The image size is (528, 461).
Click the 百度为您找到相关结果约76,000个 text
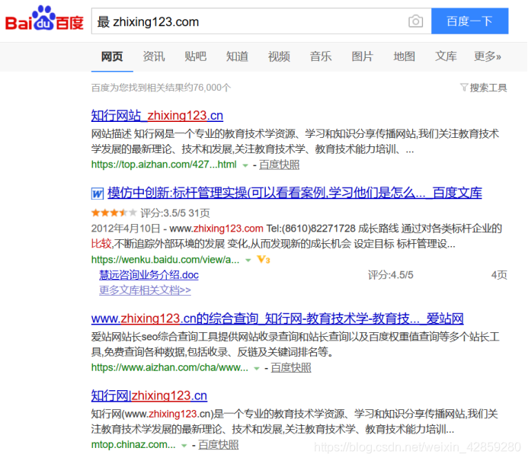[161, 88]
